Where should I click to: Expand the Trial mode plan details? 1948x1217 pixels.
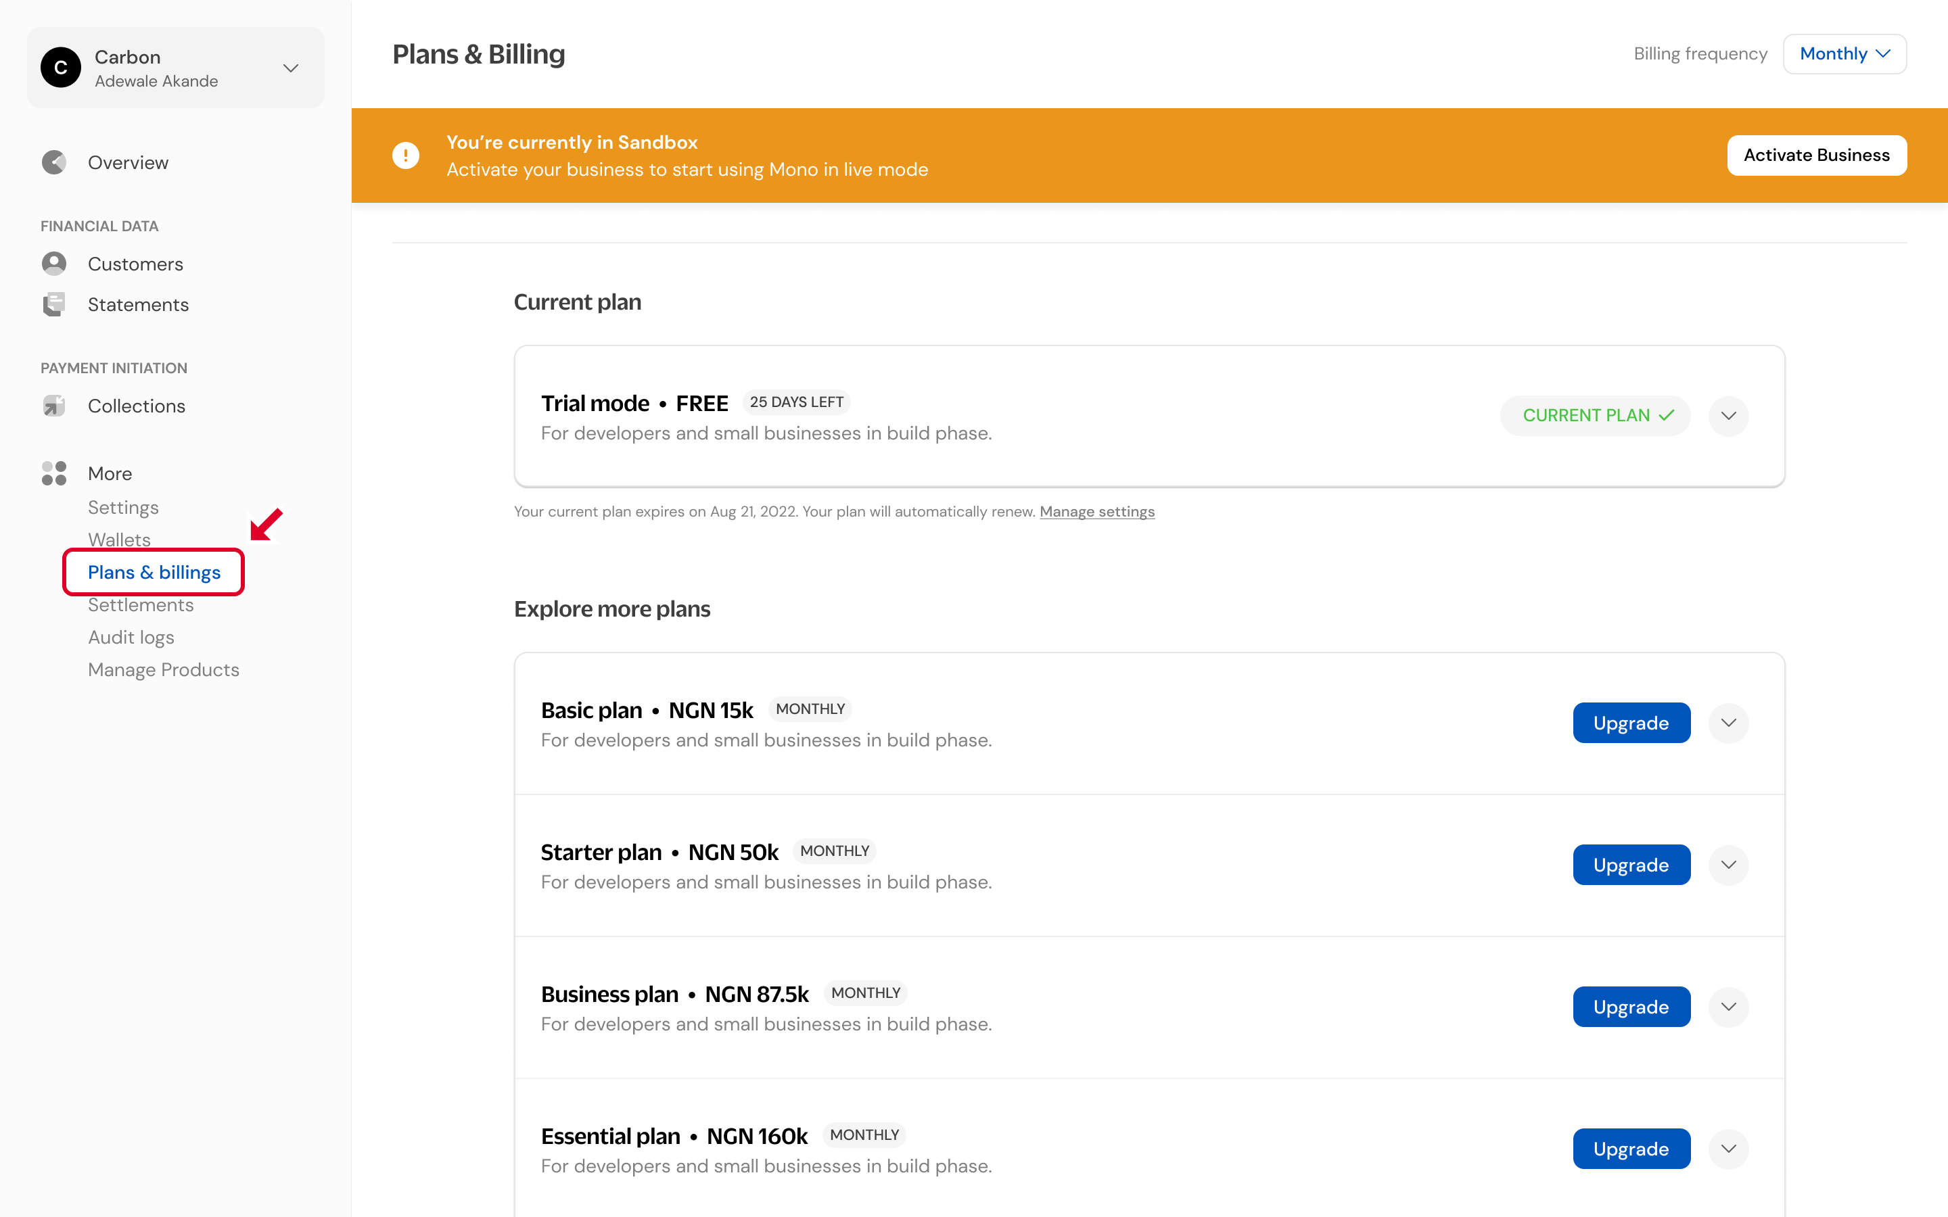1728,415
